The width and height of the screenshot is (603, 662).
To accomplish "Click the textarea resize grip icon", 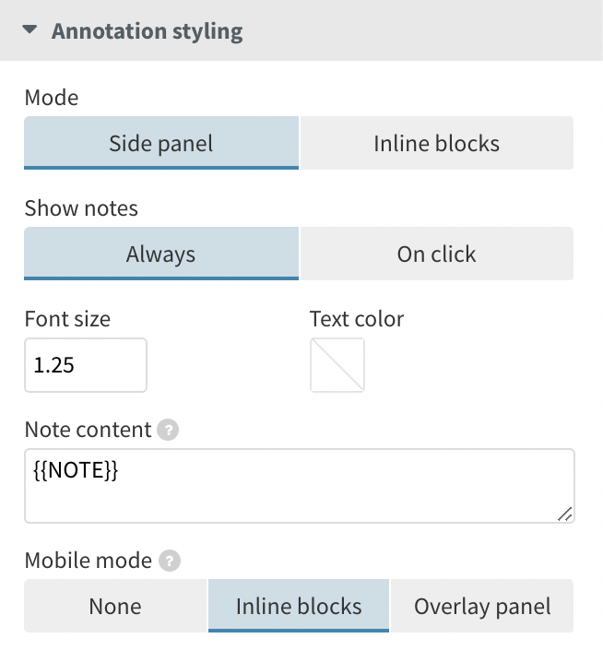I will pyautogui.click(x=565, y=514).
